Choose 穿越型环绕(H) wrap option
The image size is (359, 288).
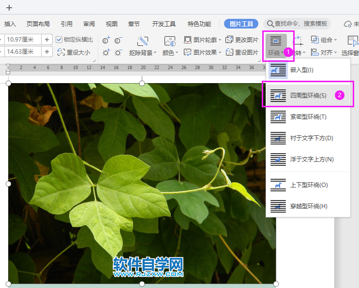(x=308, y=206)
